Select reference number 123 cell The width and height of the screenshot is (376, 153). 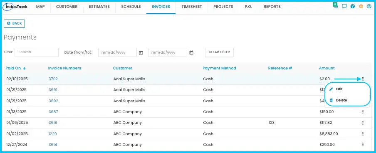coord(272,123)
